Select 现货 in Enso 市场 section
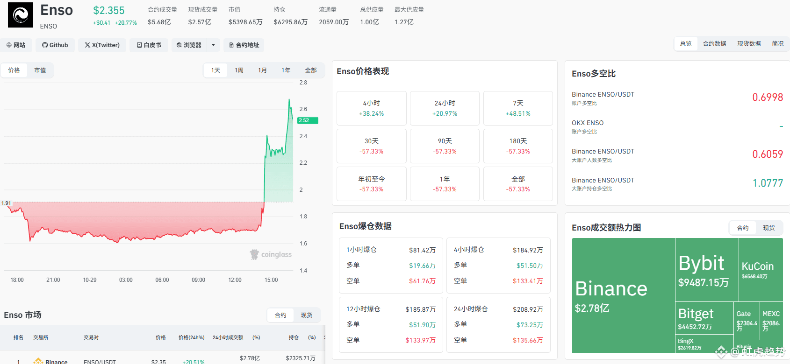This screenshot has width=790, height=364. click(307, 315)
